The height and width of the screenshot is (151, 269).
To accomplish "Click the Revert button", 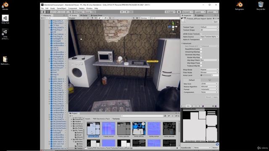I will pos(208,97).
